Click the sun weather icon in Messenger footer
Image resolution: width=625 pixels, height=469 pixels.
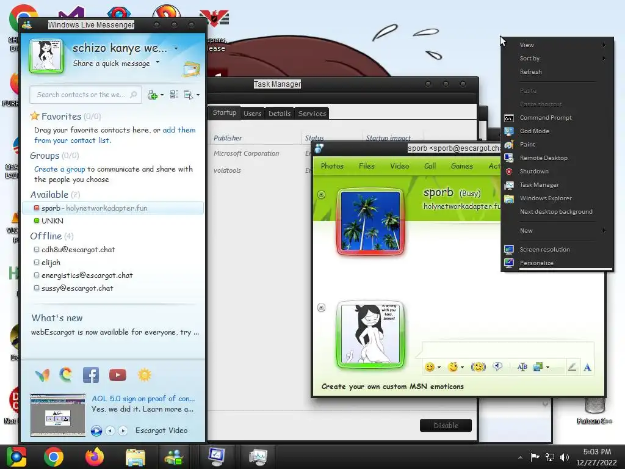(144, 375)
